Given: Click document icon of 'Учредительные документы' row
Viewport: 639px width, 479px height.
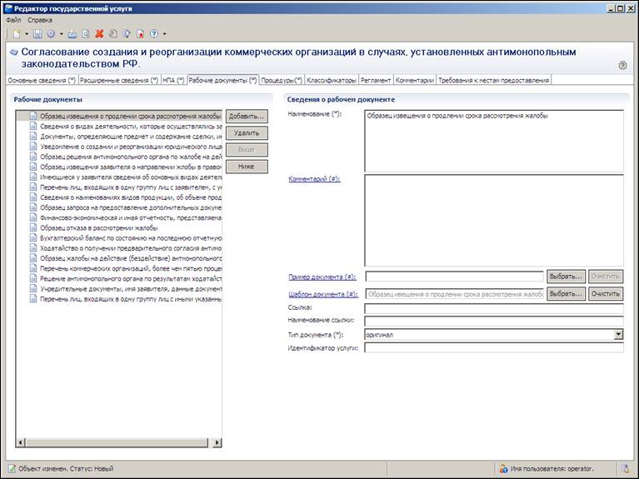Looking at the screenshot, I should (33, 288).
